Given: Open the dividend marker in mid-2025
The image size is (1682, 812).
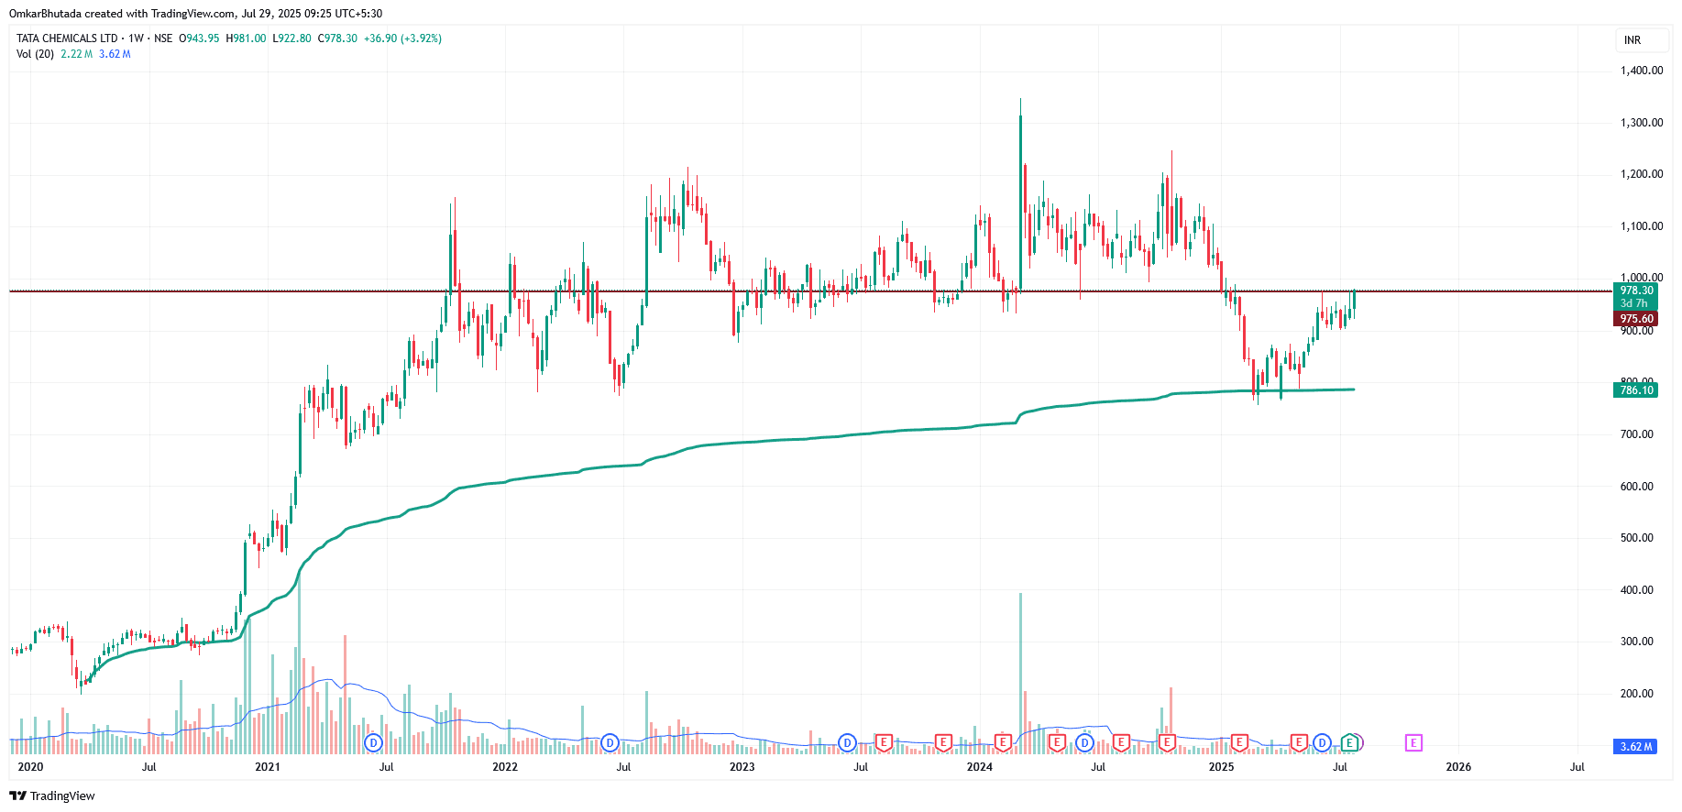Looking at the screenshot, I should pyautogui.click(x=1322, y=742).
